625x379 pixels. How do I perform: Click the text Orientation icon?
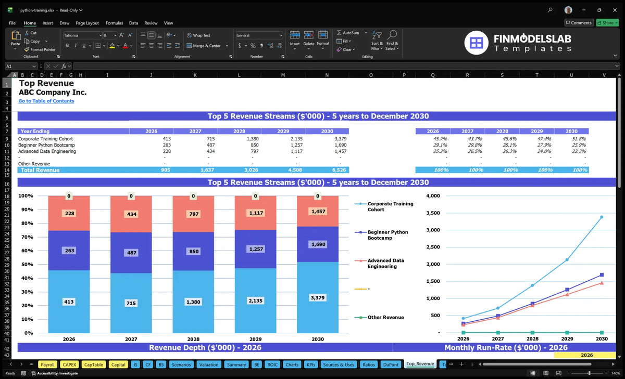pyautogui.click(x=169, y=35)
